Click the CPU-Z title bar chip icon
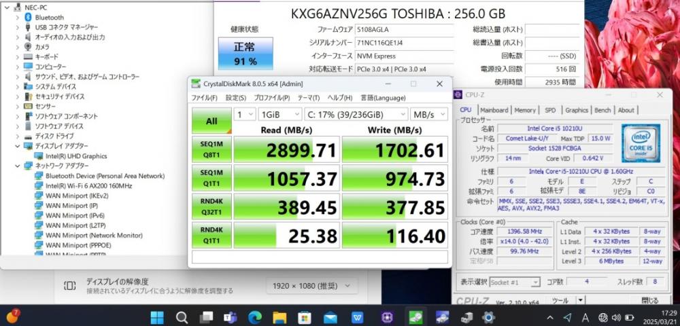The width and height of the screenshot is (680, 326). [458, 94]
